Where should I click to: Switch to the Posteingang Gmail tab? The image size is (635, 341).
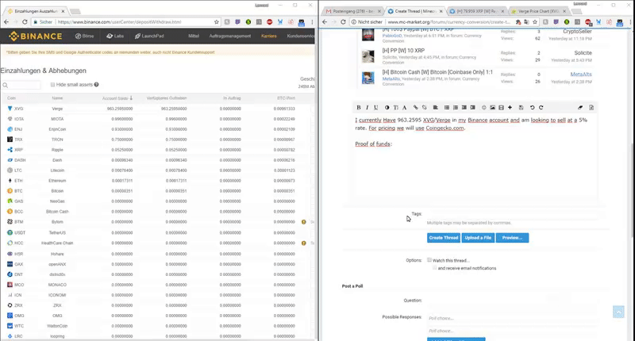(x=352, y=11)
